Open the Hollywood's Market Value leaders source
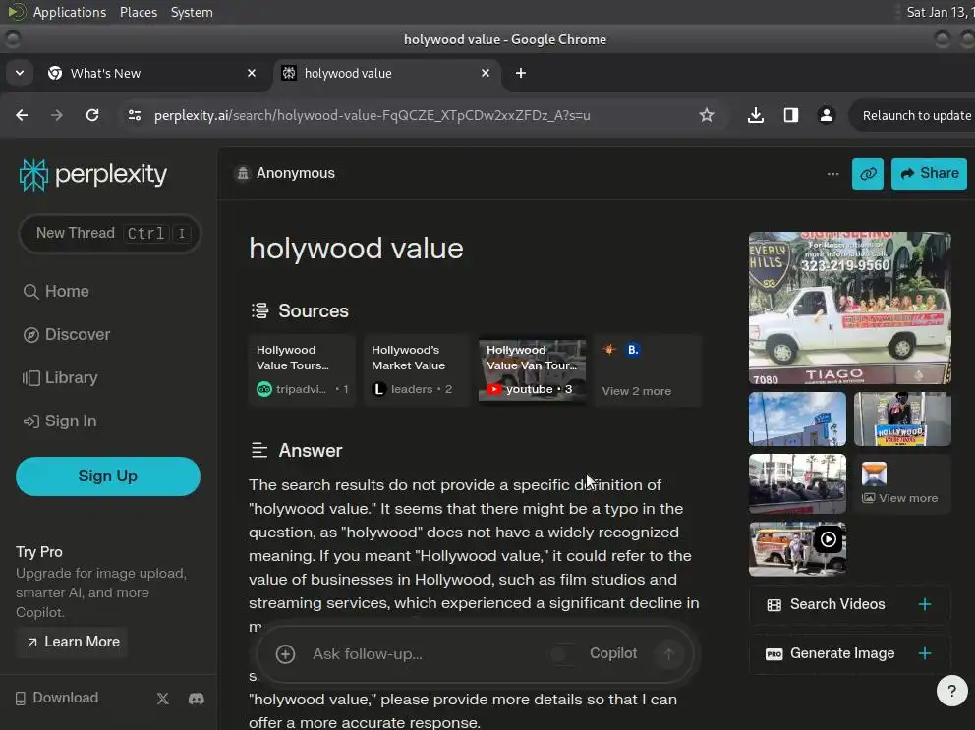 tap(417, 370)
